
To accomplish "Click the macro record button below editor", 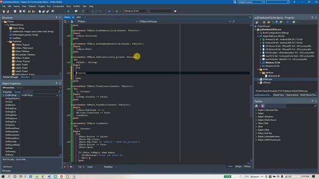I will tap(68, 167).
